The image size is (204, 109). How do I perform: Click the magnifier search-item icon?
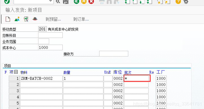(26, 19)
